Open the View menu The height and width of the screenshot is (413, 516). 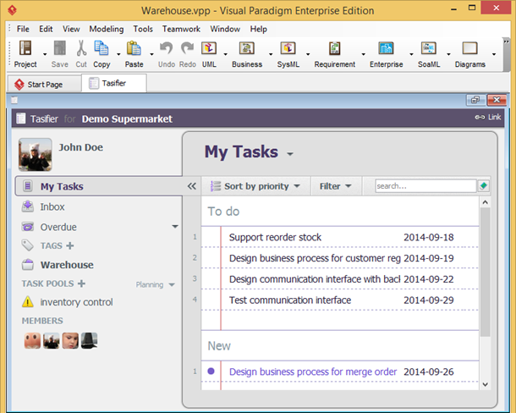click(x=71, y=29)
